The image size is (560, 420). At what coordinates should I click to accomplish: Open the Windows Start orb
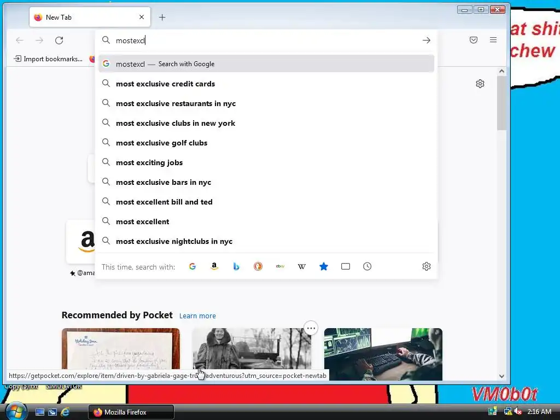[x=16, y=411]
